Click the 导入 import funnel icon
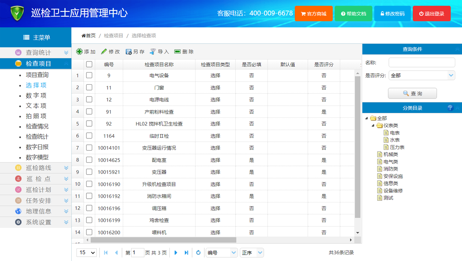The image size is (462, 261). pos(153,51)
